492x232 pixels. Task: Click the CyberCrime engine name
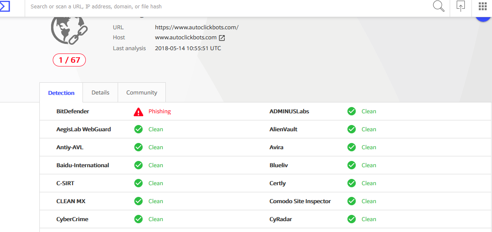[72, 219]
